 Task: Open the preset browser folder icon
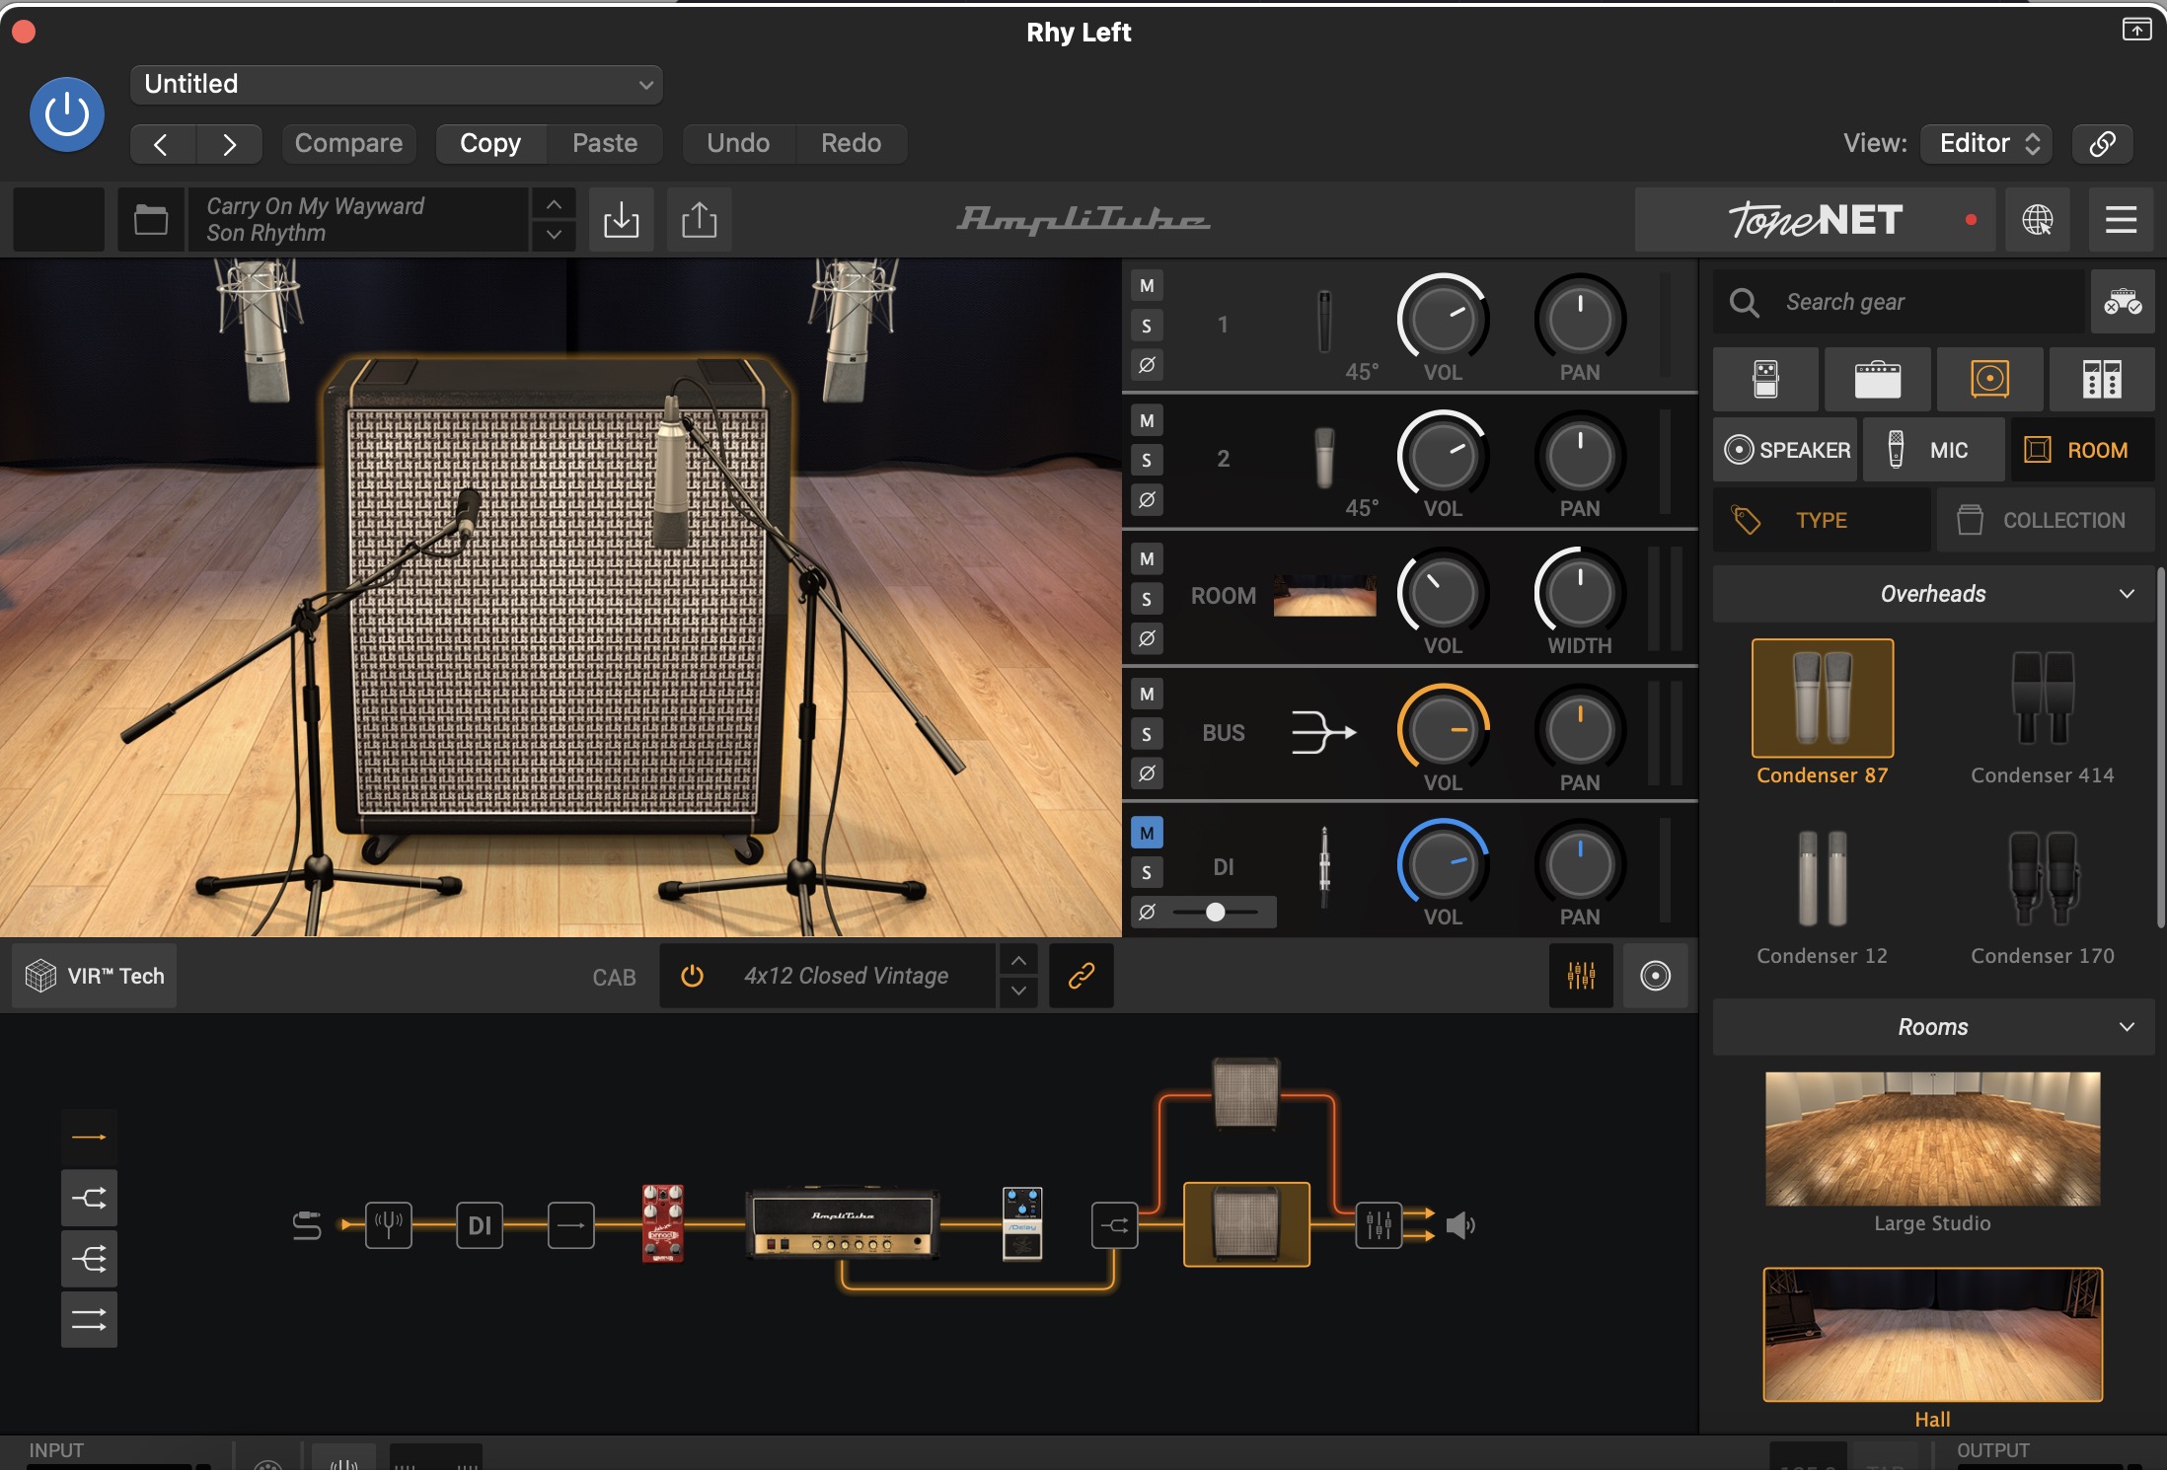151,219
